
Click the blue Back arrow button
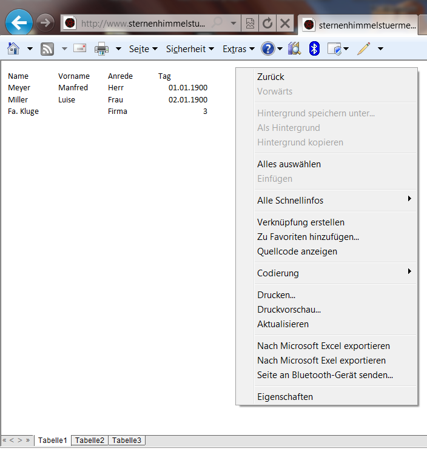point(19,23)
